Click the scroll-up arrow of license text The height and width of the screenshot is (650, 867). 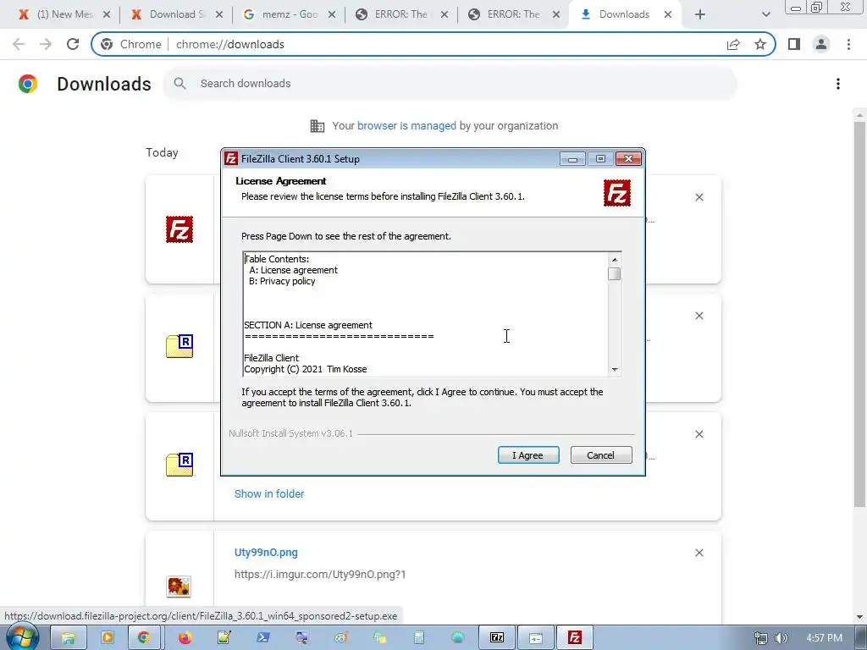click(x=615, y=259)
